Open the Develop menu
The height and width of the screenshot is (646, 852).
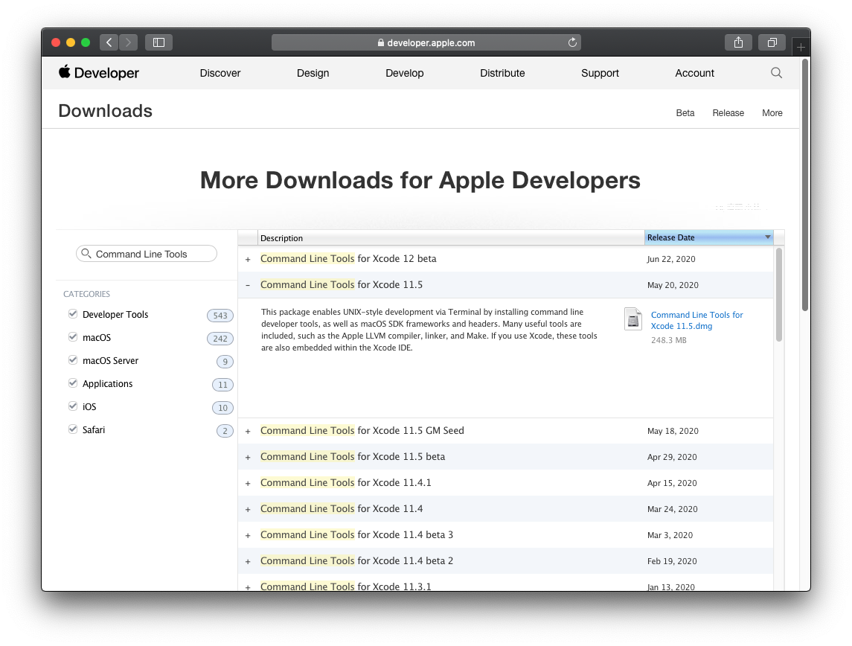pos(404,73)
